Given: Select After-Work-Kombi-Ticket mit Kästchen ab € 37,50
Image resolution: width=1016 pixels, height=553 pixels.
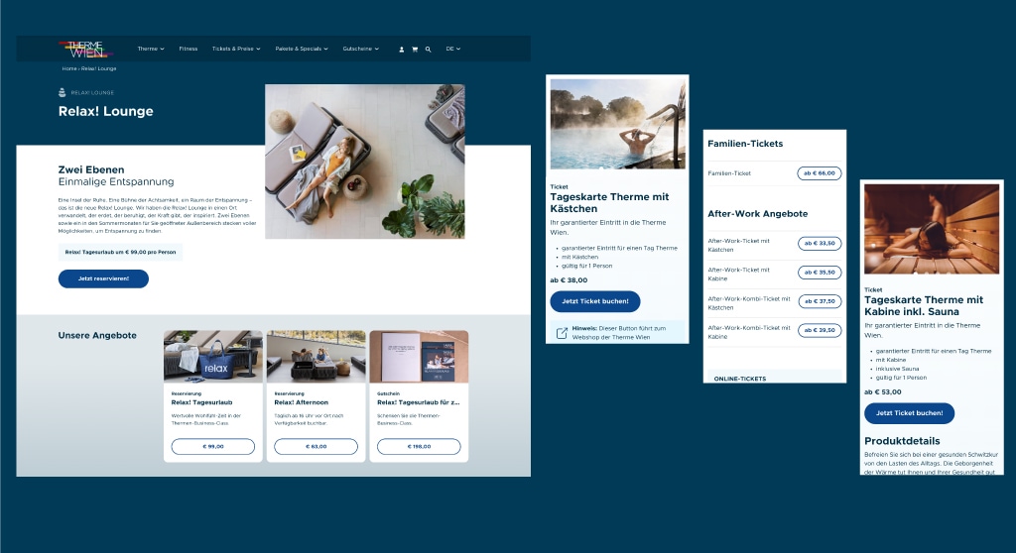Looking at the screenshot, I should coord(819,301).
